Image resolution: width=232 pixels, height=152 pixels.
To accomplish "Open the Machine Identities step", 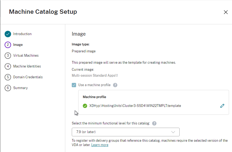I will tap(27, 66).
